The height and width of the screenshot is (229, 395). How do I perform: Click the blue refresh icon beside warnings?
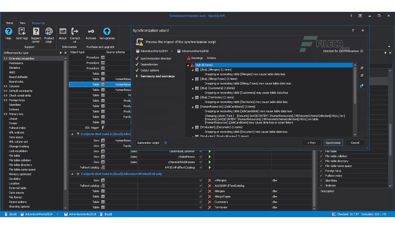(362, 86)
